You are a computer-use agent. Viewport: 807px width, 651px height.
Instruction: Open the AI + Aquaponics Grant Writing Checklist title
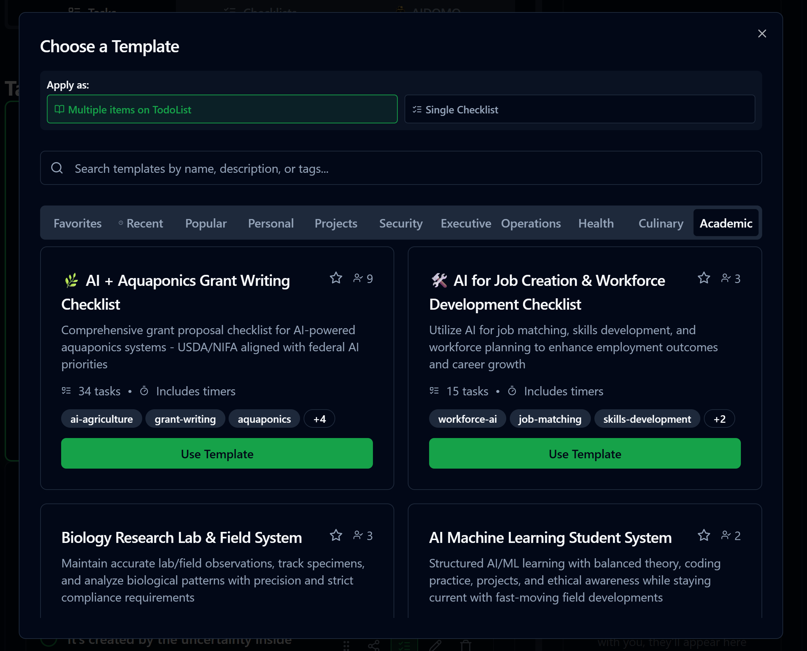pos(176,292)
